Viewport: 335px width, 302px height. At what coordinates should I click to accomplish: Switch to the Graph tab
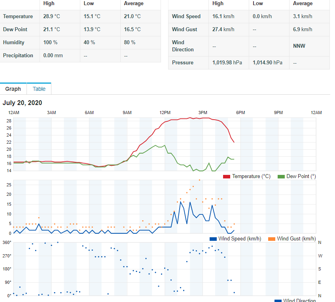click(x=13, y=89)
